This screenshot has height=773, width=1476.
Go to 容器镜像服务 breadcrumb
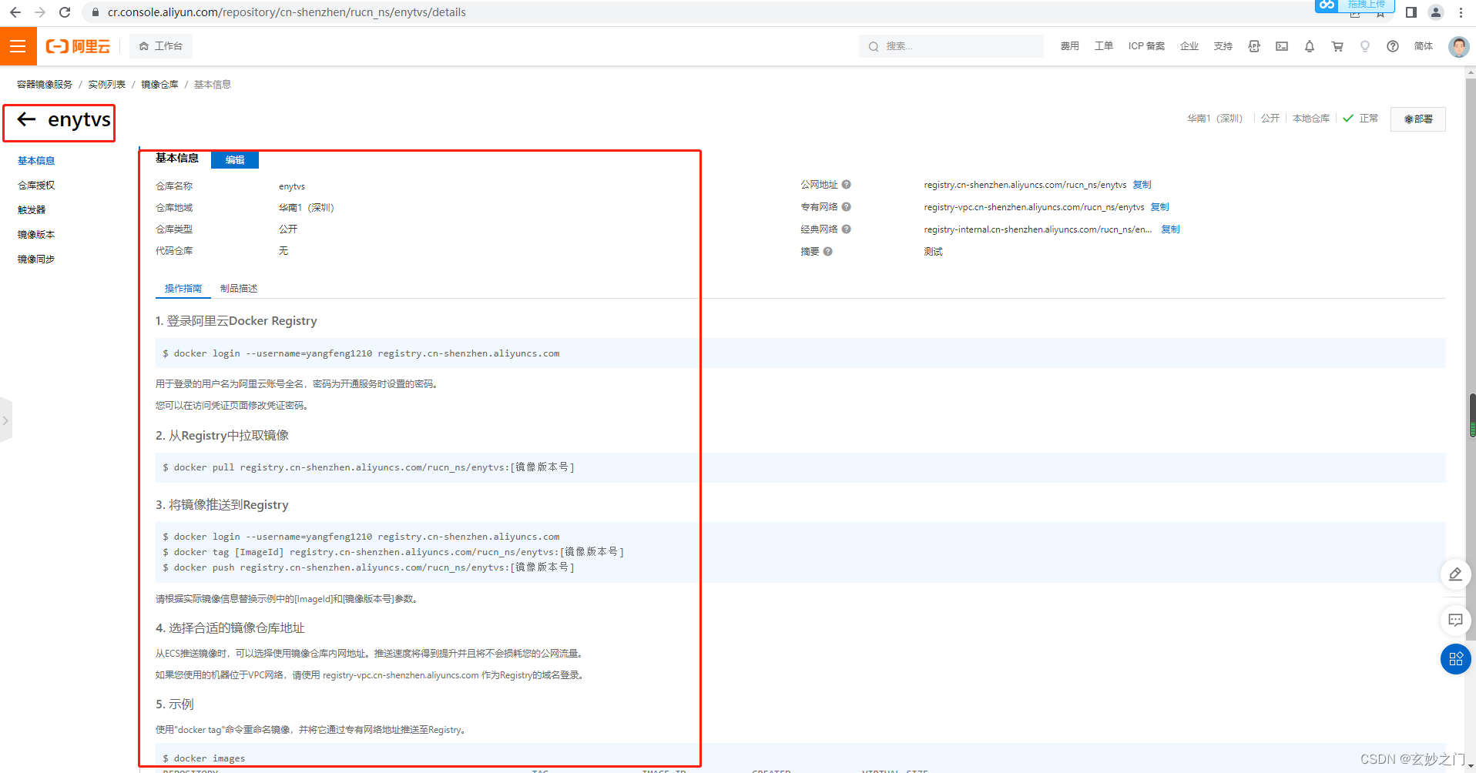click(45, 85)
